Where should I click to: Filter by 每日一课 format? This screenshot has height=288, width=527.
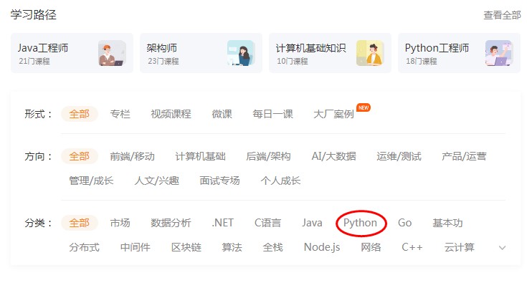coord(272,114)
